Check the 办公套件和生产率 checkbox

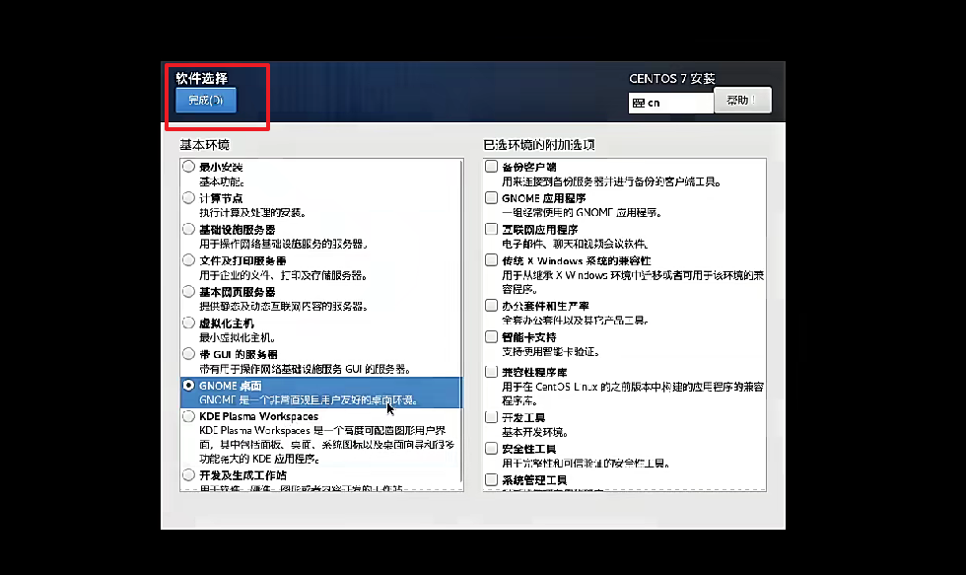tap(491, 306)
